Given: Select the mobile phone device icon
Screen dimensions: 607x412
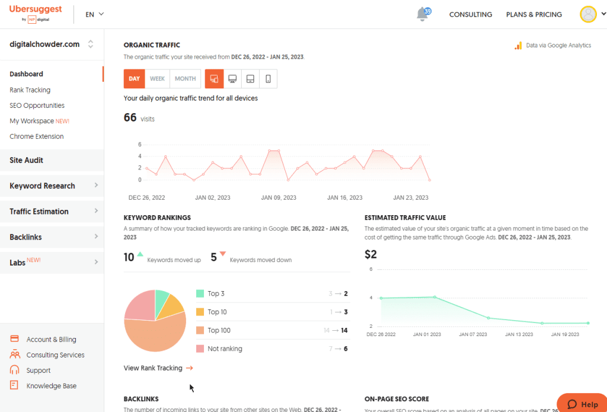Looking at the screenshot, I should point(268,79).
